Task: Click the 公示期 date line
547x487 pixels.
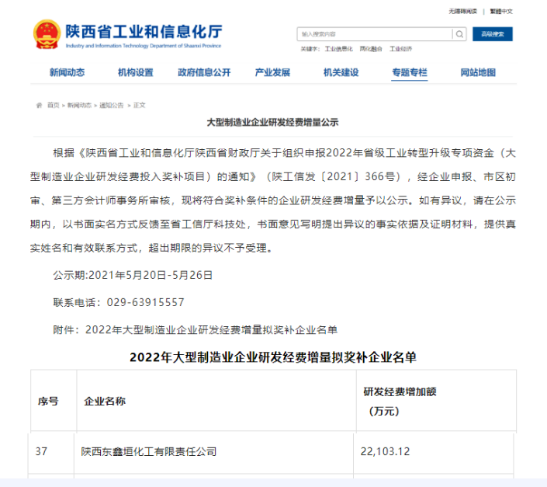Action: click(133, 275)
